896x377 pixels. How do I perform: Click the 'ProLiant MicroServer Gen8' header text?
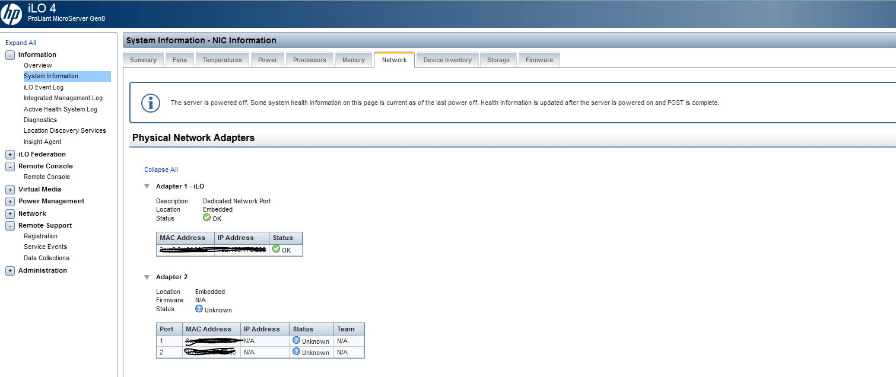[x=66, y=18]
